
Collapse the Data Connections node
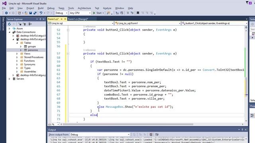[10, 32]
